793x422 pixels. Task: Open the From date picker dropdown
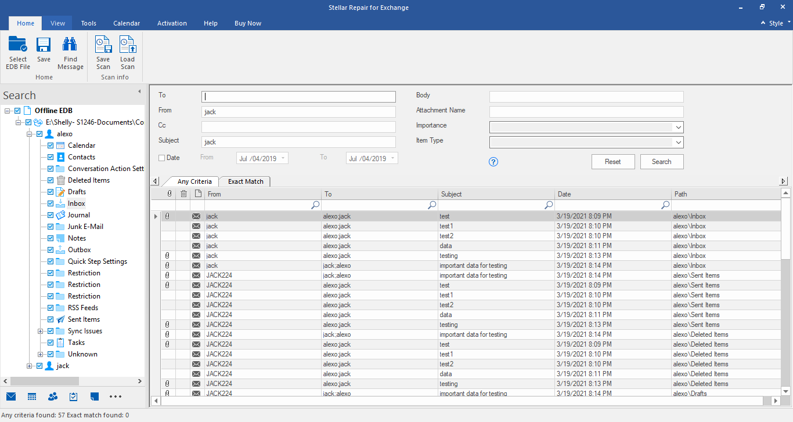tap(283, 158)
